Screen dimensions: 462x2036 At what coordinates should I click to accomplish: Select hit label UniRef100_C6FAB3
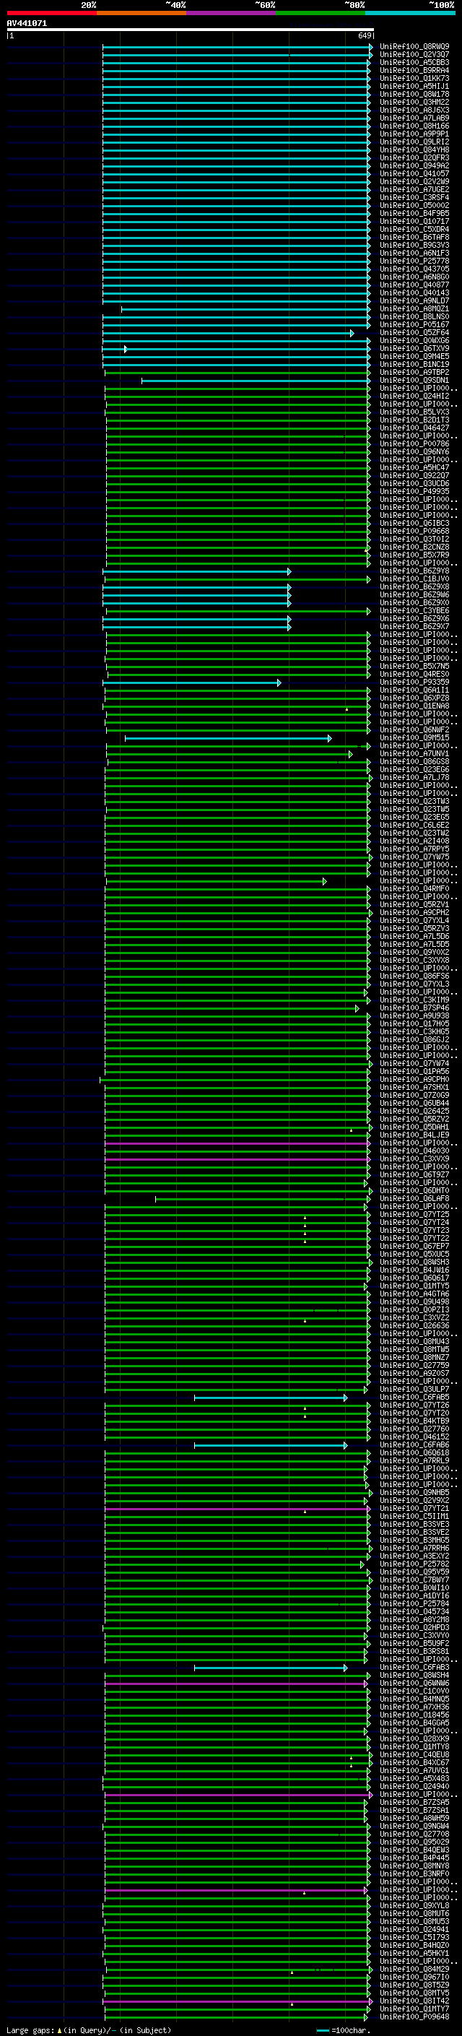pyautogui.click(x=414, y=1668)
